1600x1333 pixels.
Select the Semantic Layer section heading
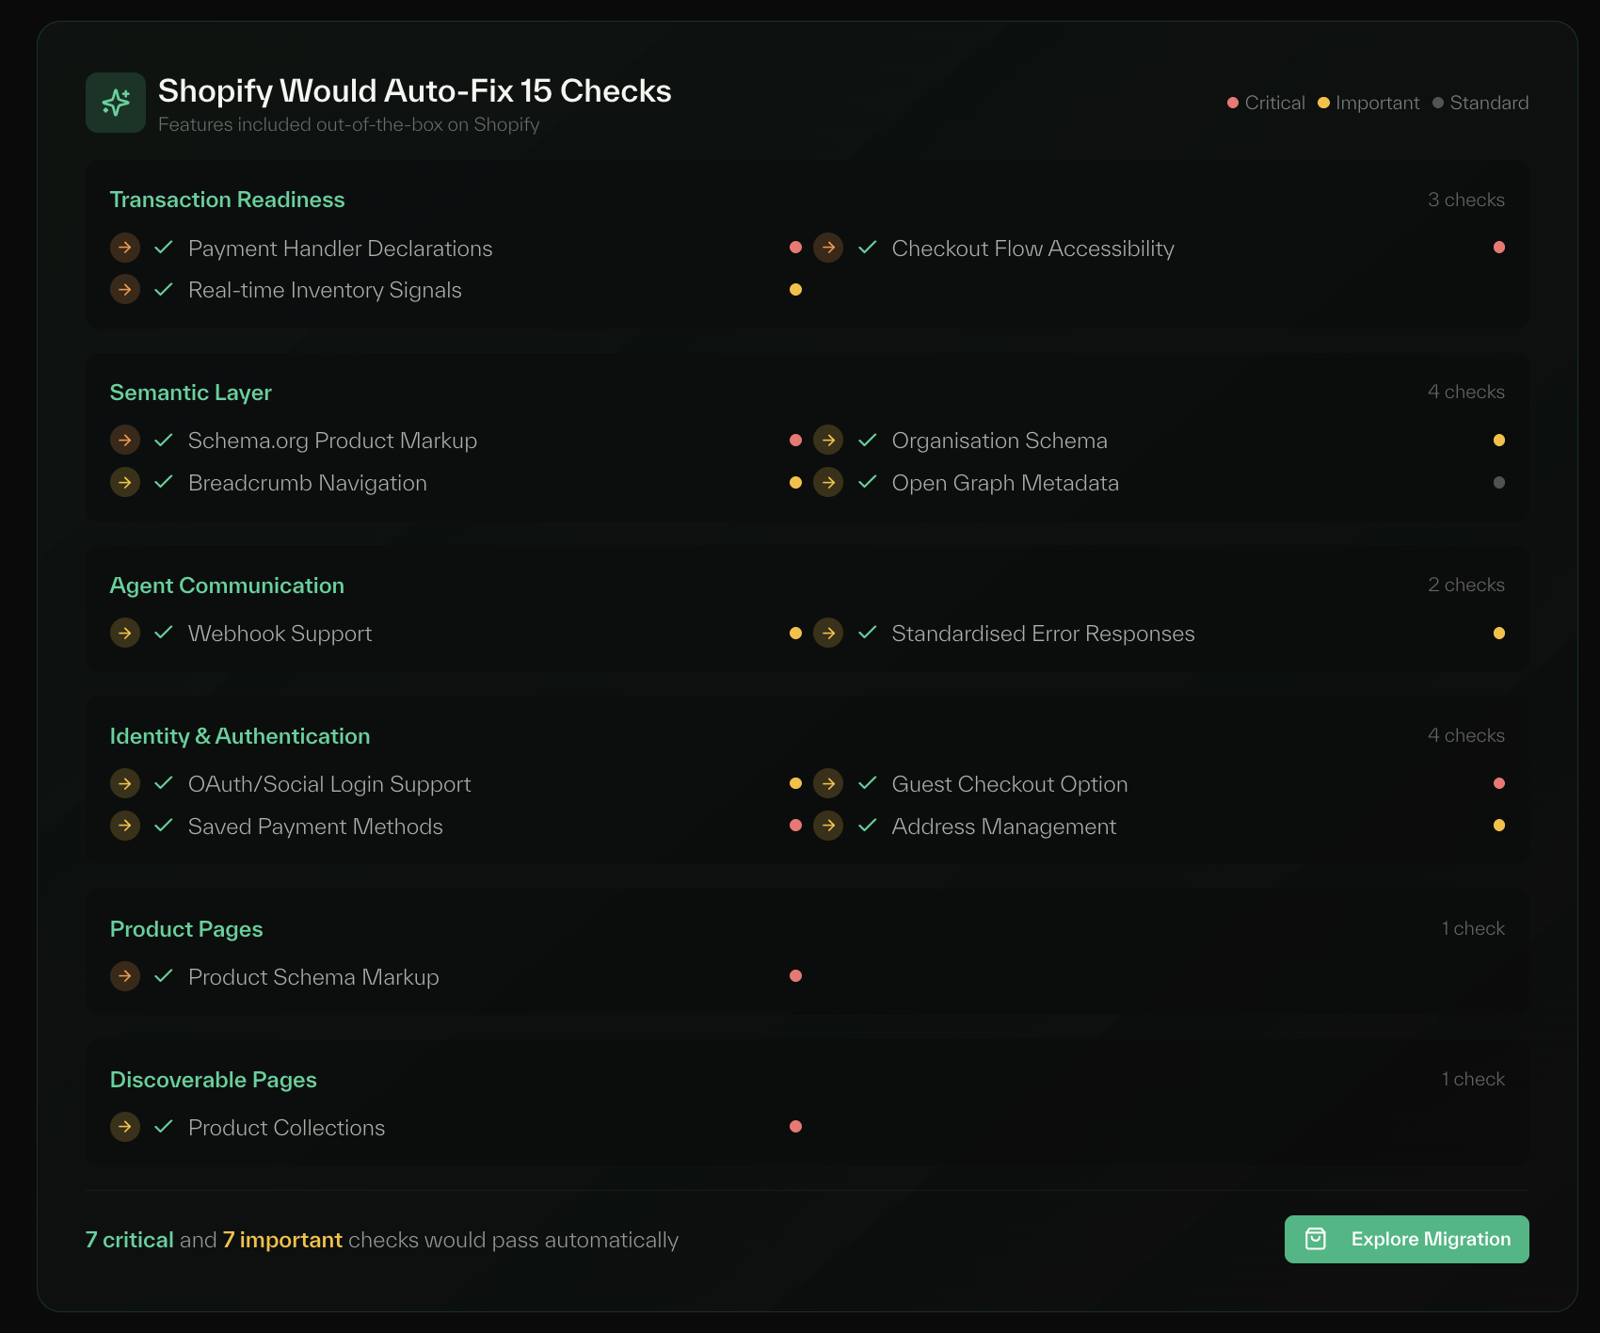[x=190, y=393]
